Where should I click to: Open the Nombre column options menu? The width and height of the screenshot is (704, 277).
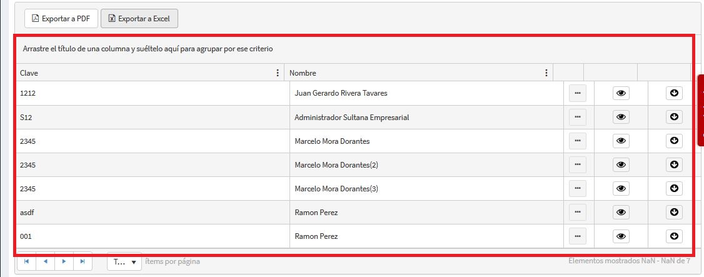[546, 73]
